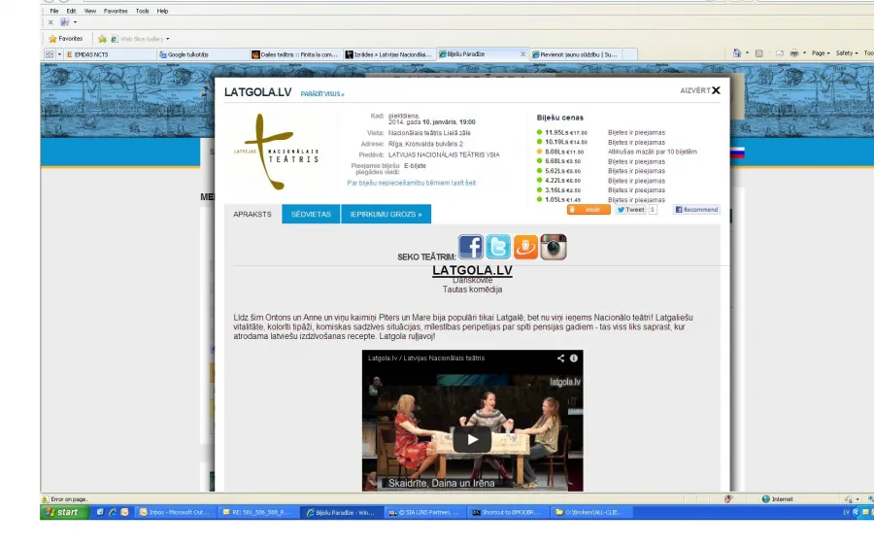Open the File menu
Image resolution: width=874 pixels, height=546 pixels.
[x=54, y=11]
